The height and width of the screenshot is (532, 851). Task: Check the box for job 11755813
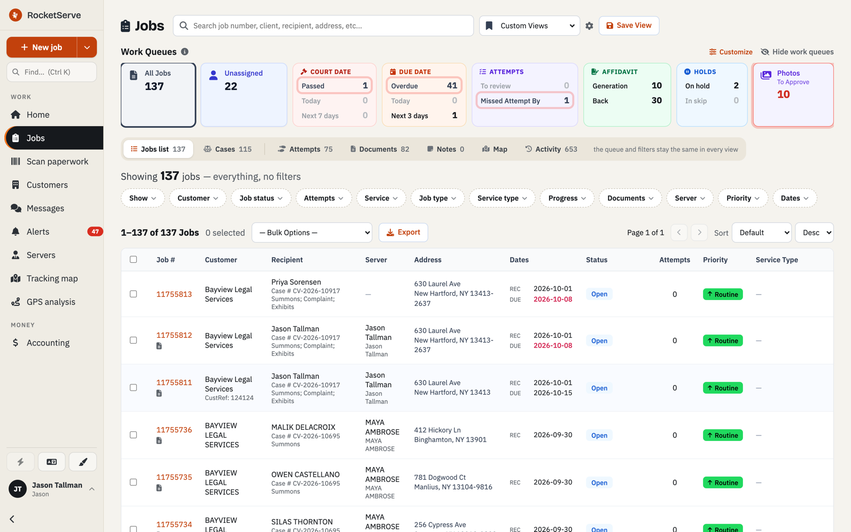point(134,294)
